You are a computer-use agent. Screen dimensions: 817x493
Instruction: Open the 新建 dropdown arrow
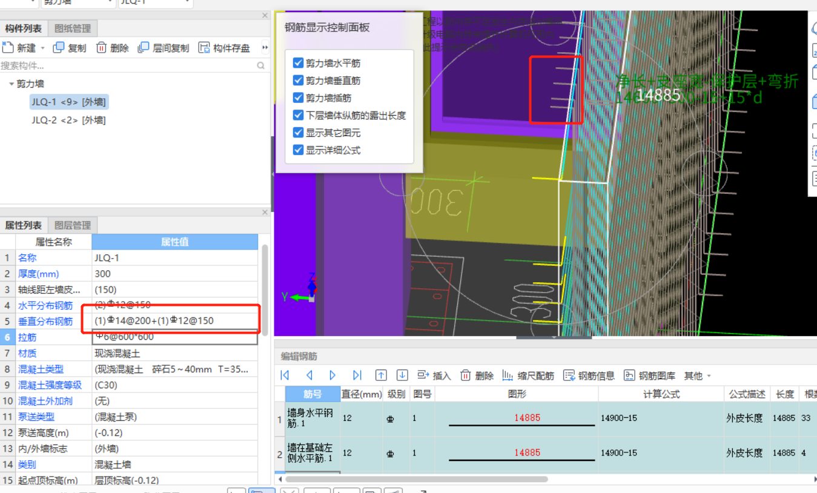42,48
